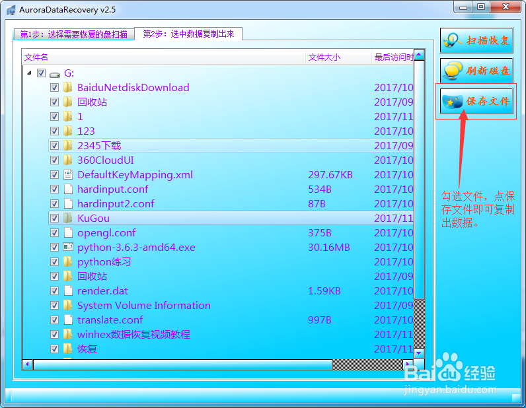Uncheck the 恢复 folder checkbox

(54, 349)
